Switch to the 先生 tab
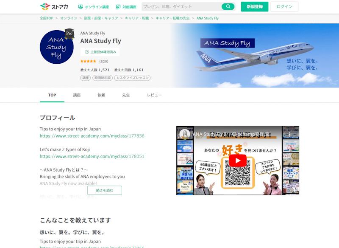This screenshot has height=248, width=339. tap(126, 95)
